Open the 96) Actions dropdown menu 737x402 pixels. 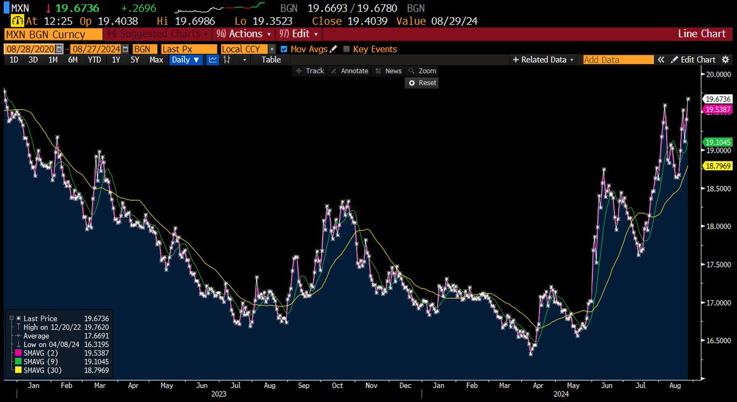point(243,34)
